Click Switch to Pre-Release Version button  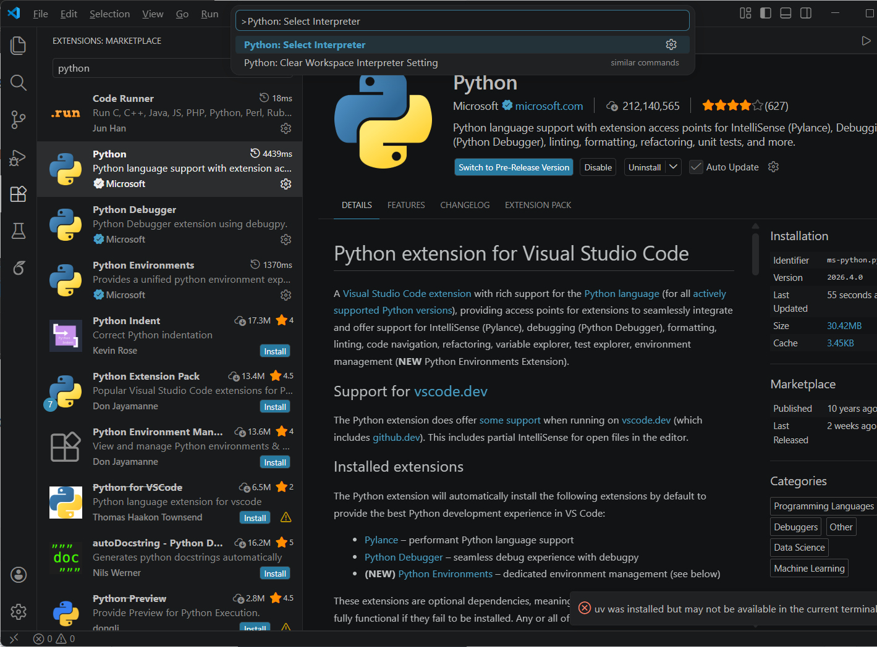pos(514,167)
